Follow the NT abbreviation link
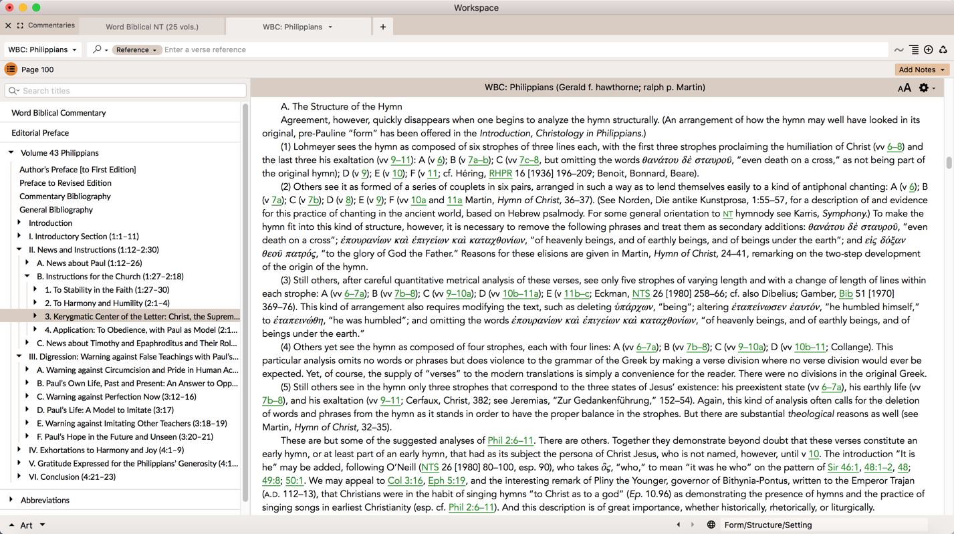The width and height of the screenshot is (954, 534). (727, 214)
